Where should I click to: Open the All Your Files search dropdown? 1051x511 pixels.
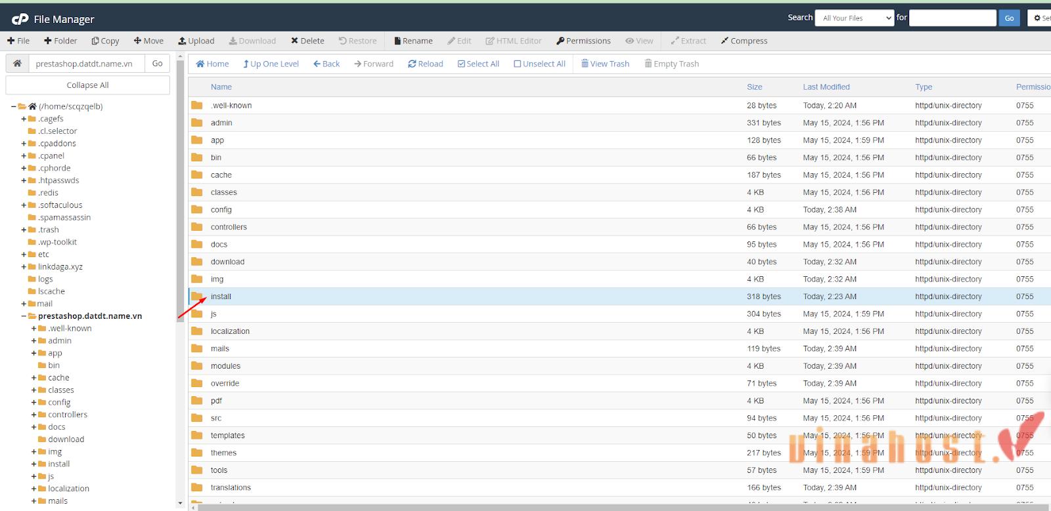(x=855, y=18)
